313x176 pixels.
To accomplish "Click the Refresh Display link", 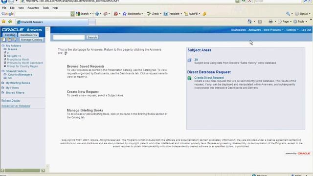I will tap(11, 101).
